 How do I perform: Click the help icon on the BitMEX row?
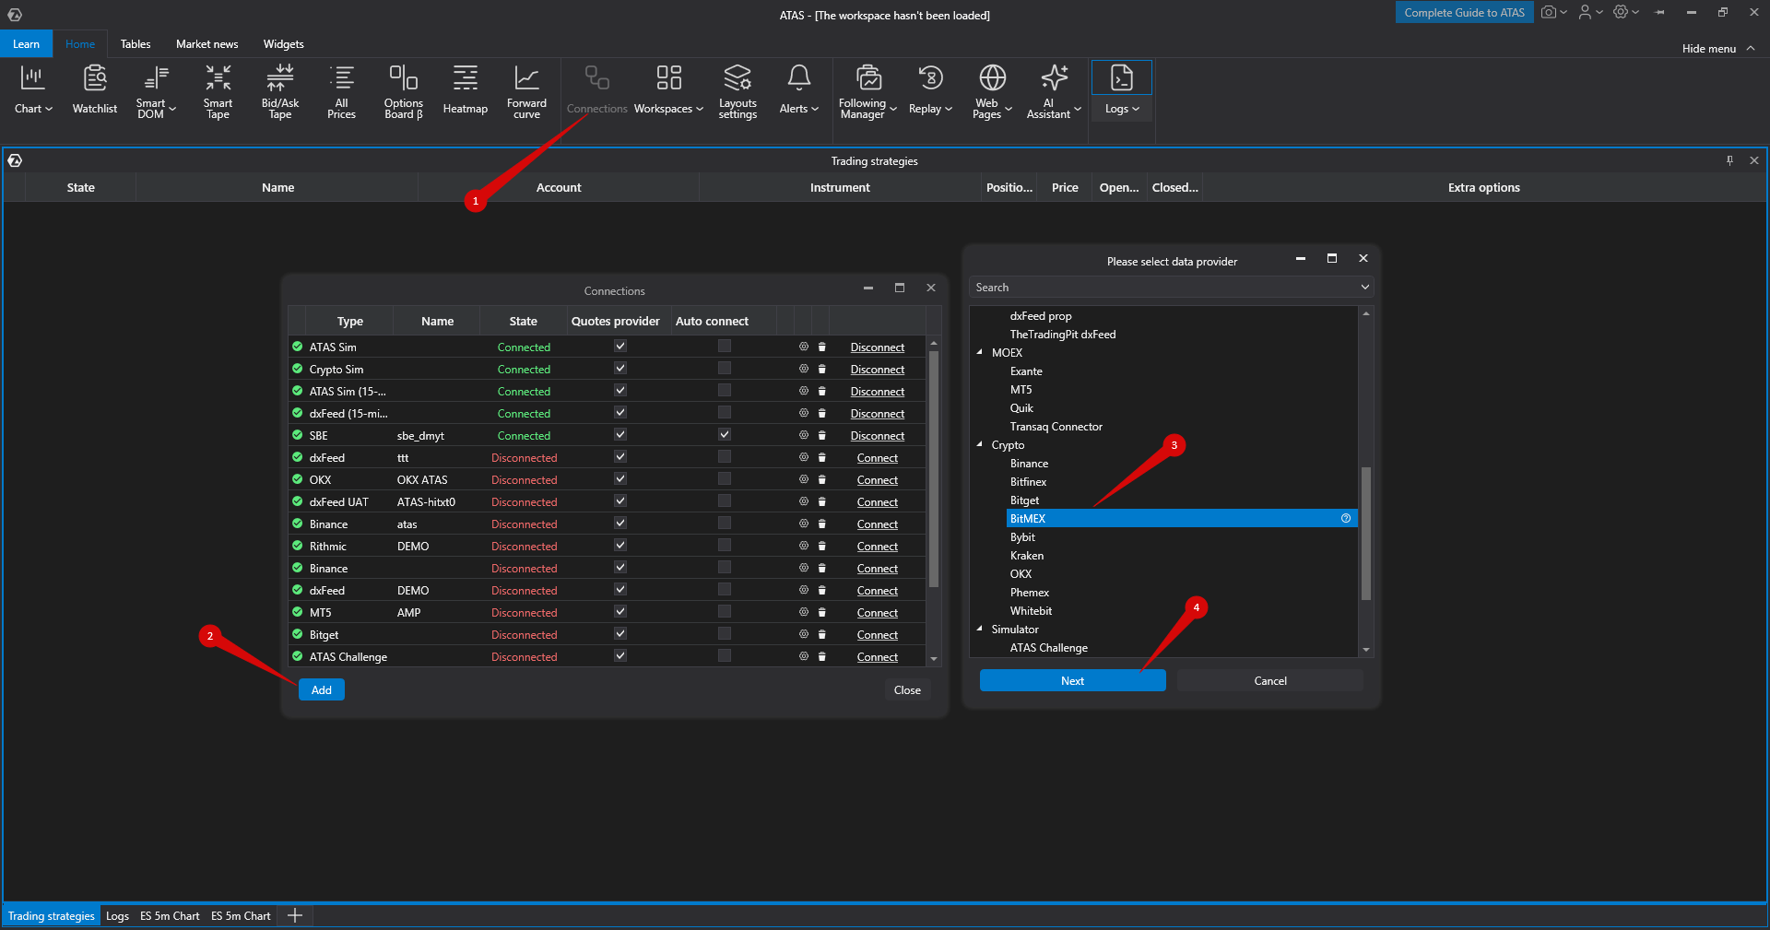tap(1346, 519)
